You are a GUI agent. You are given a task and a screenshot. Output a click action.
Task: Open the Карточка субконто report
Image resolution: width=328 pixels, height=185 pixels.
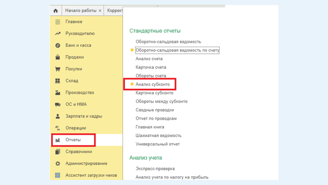click(x=154, y=93)
